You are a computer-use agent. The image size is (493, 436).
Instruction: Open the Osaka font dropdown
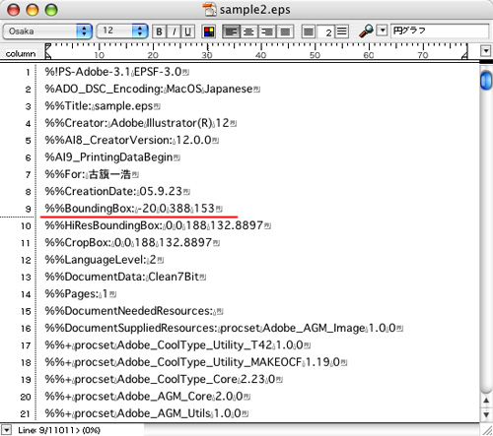47,31
